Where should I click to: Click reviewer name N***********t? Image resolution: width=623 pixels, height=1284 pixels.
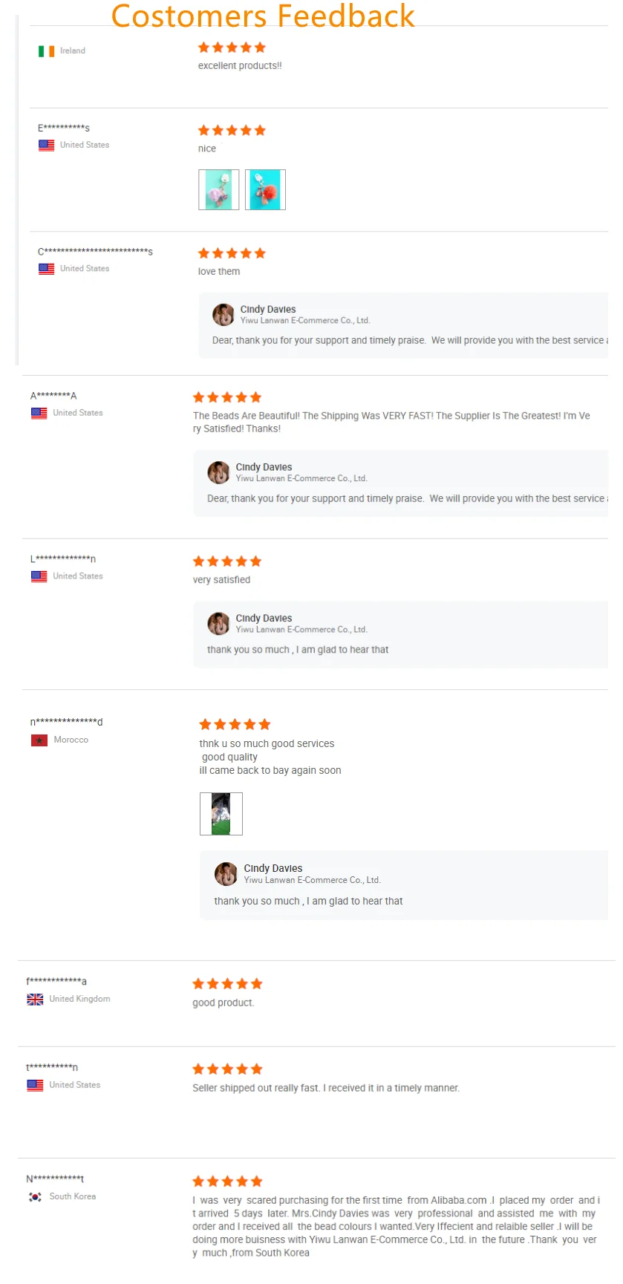tap(55, 1179)
